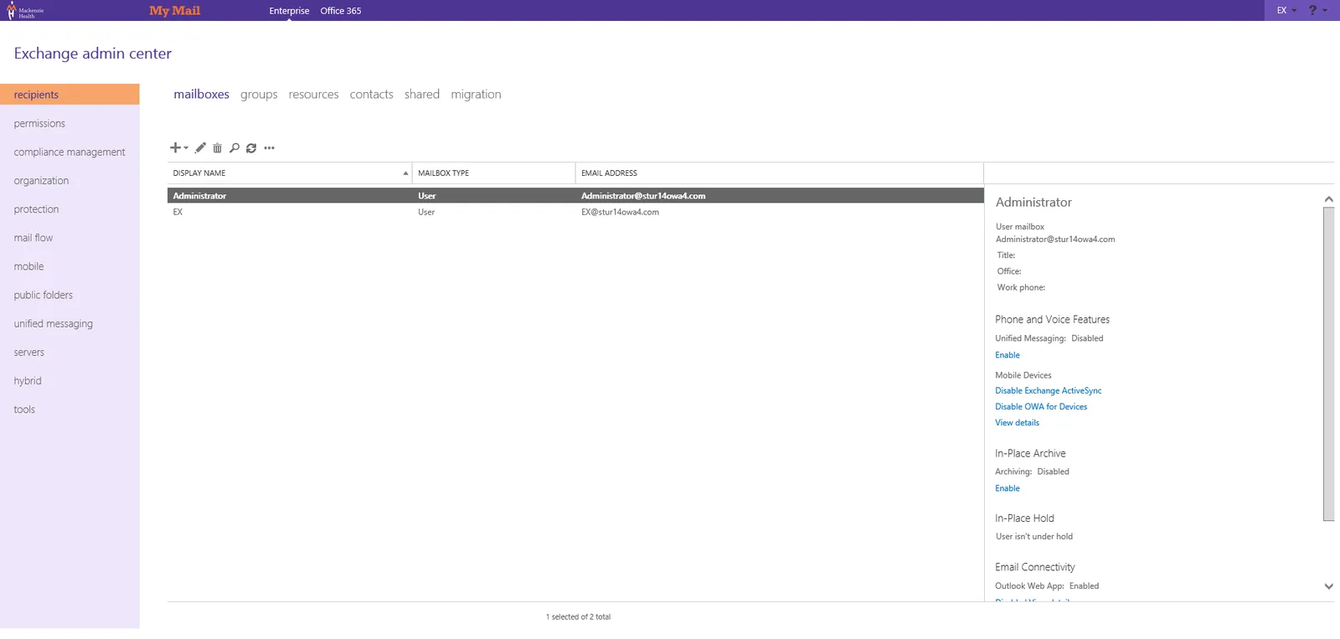Switch to the Enterprise tab

289,11
